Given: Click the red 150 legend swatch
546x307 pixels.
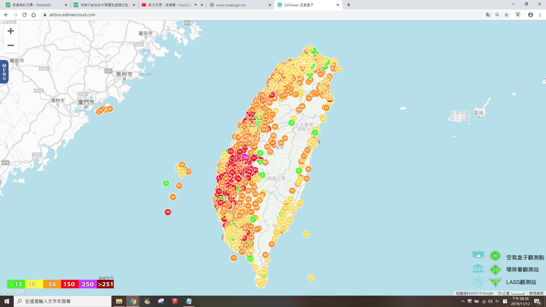Looking at the screenshot, I should 69,284.
